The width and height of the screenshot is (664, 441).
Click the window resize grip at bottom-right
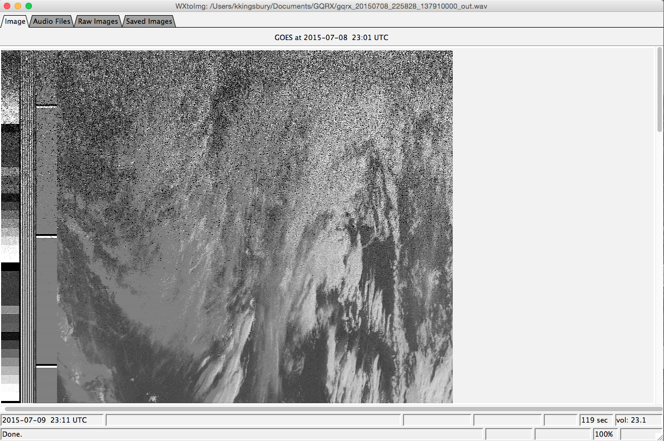pos(660,437)
